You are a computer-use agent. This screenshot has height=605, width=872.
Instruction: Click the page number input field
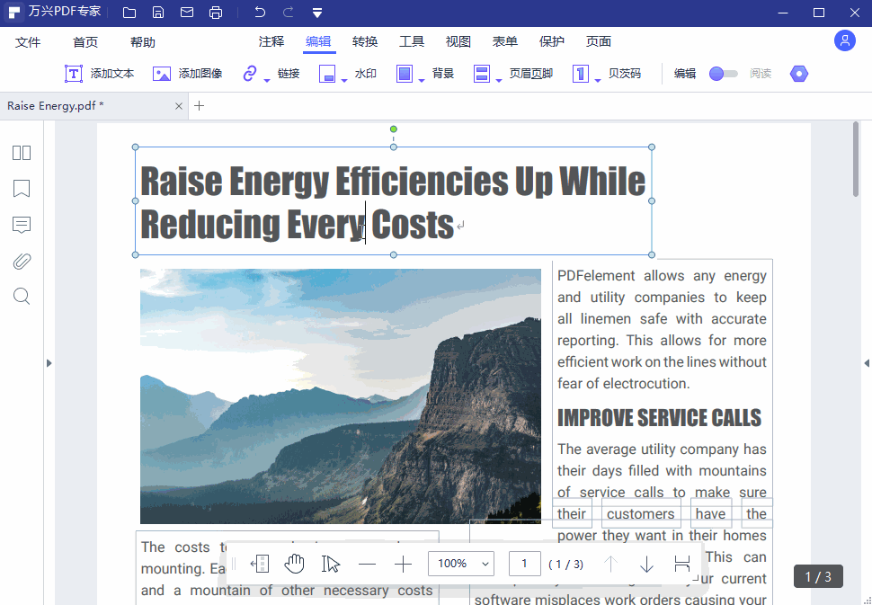coord(524,564)
